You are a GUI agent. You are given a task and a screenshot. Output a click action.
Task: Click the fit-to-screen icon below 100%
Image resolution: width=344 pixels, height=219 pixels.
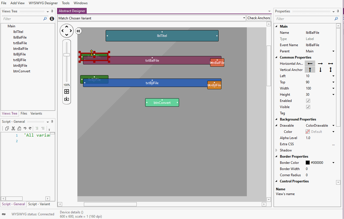pos(67,91)
